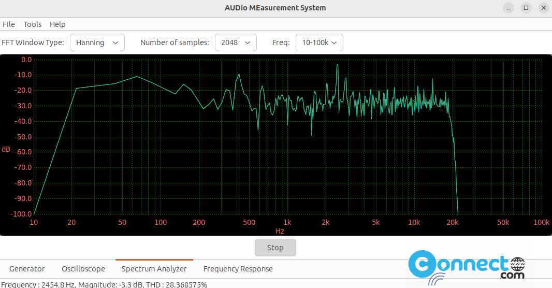
Task: Open the Freq range 10-100k dropdown
Action: 319,42
